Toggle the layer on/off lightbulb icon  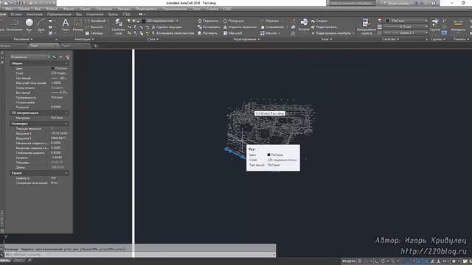(129, 21)
